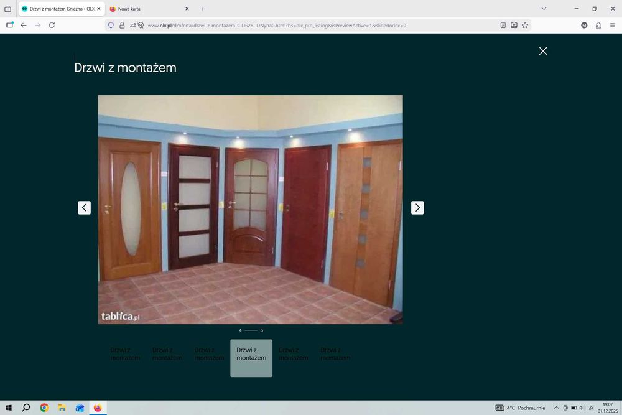The width and height of the screenshot is (622, 415).
Task: Toggle reader view in the address bar
Action: pyautogui.click(x=503, y=26)
